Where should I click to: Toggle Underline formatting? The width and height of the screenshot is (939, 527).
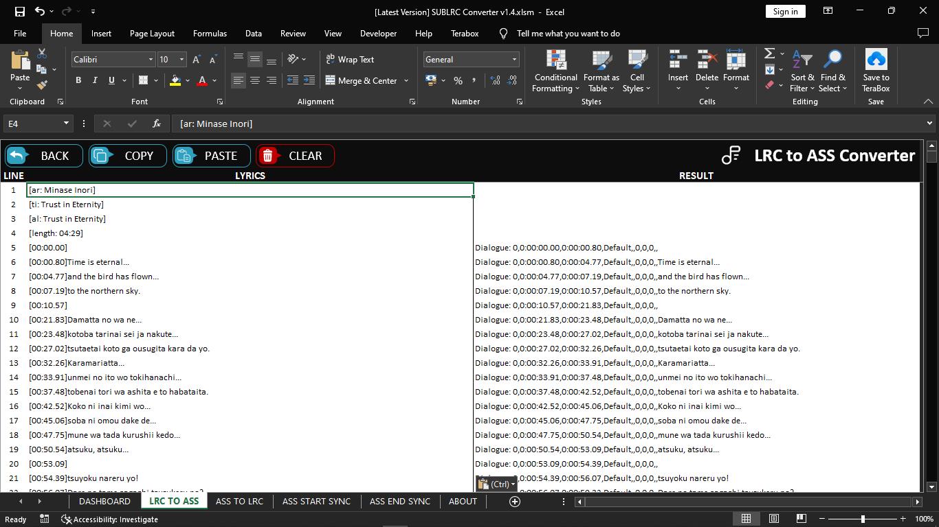[x=111, y=80]
